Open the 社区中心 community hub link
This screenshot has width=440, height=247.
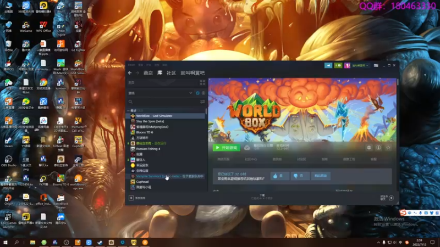click(x=251, y=159)
